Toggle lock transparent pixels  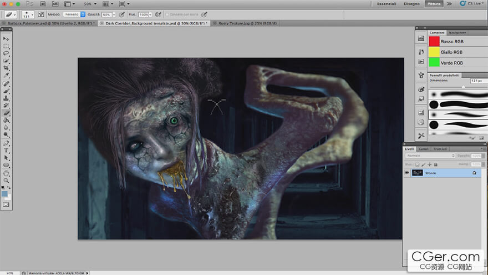(x=418, y=164)
